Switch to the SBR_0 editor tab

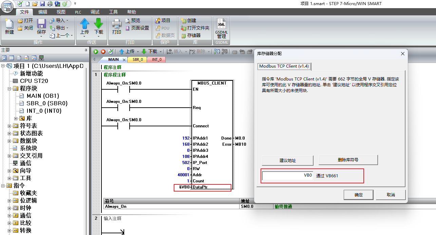click(137, 59)
